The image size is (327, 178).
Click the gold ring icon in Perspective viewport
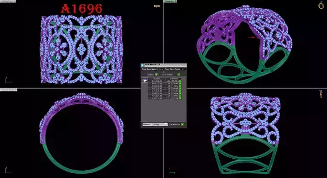(321, 5)
